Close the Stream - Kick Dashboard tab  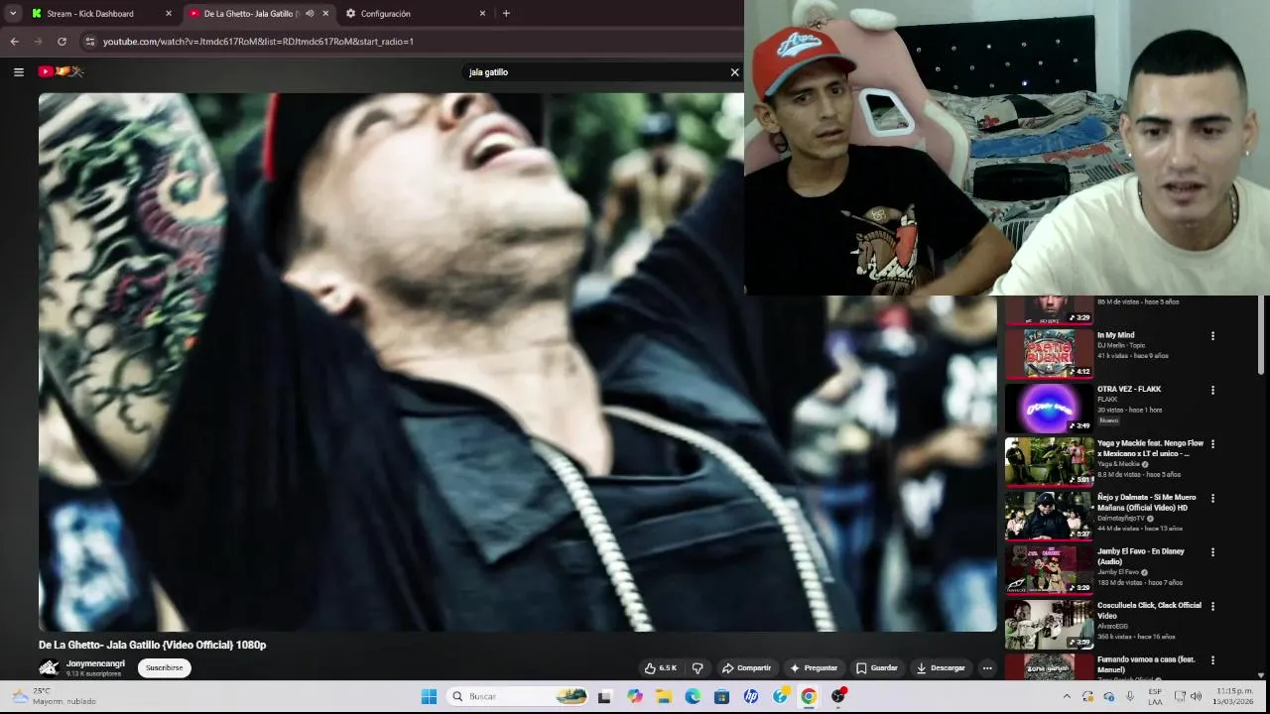169,14
